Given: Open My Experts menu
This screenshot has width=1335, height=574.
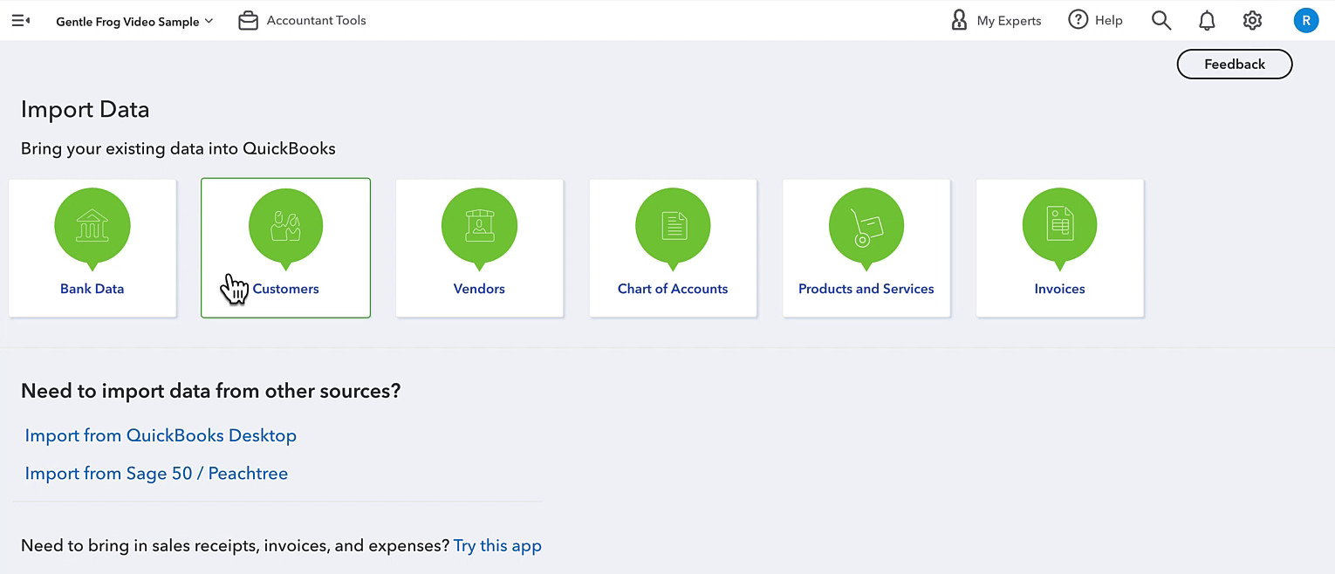Looking at the screenshot, I should (996, 20).
